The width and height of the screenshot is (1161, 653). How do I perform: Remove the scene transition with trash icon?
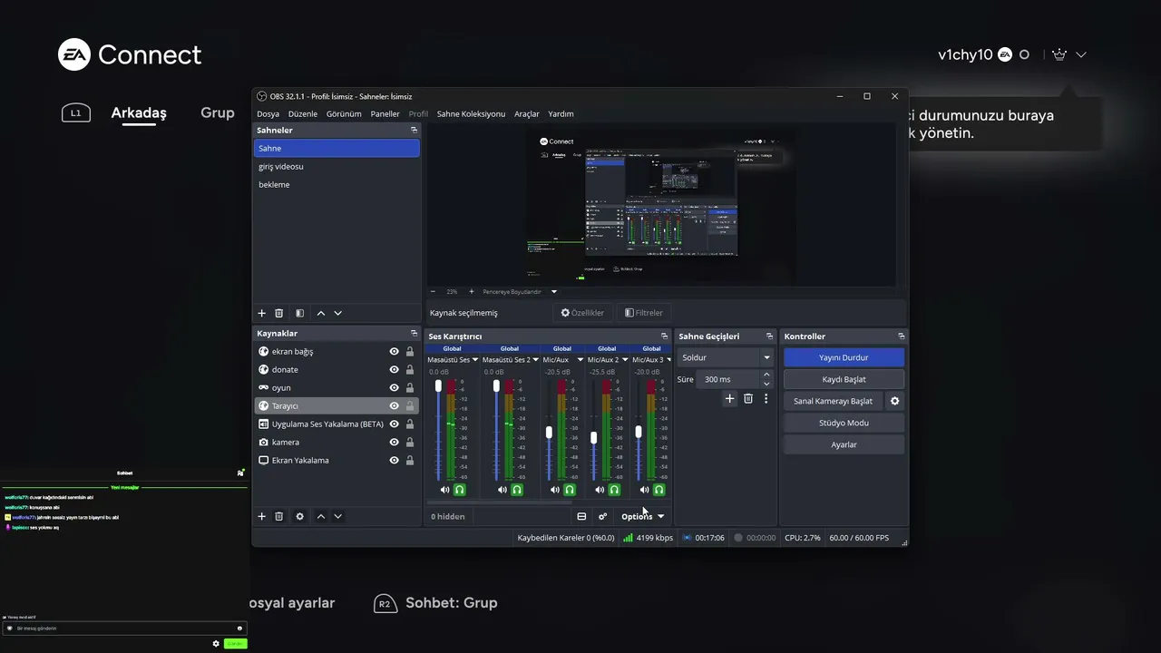[x=748, y=398]
